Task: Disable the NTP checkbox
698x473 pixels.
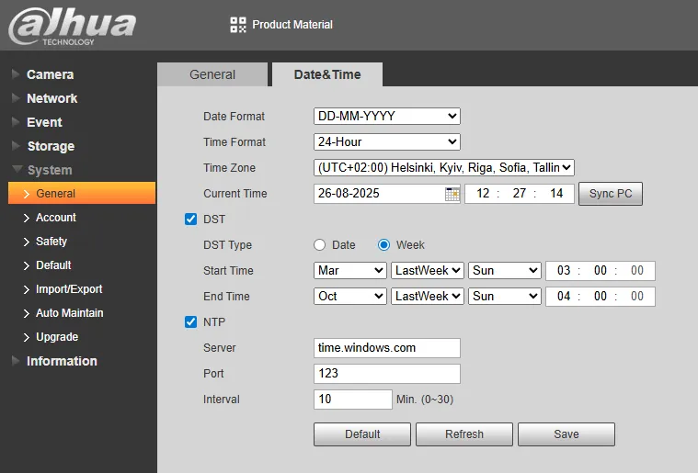Action: click(x=190, y=321)
